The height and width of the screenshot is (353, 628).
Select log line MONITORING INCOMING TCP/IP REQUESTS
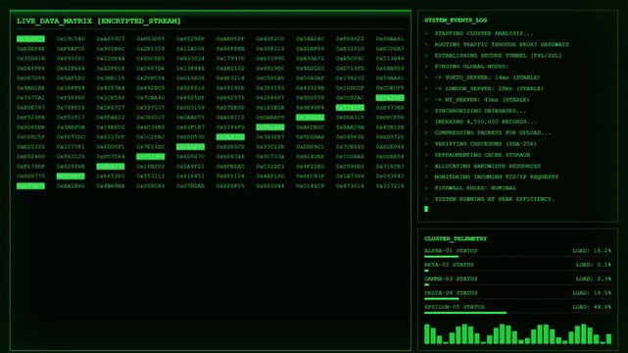click(x=497, y=176)
